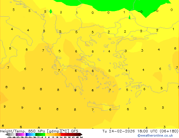179x138 pixels.
Task: Pick the darkest green legend swatch
Action: [36, 134]
